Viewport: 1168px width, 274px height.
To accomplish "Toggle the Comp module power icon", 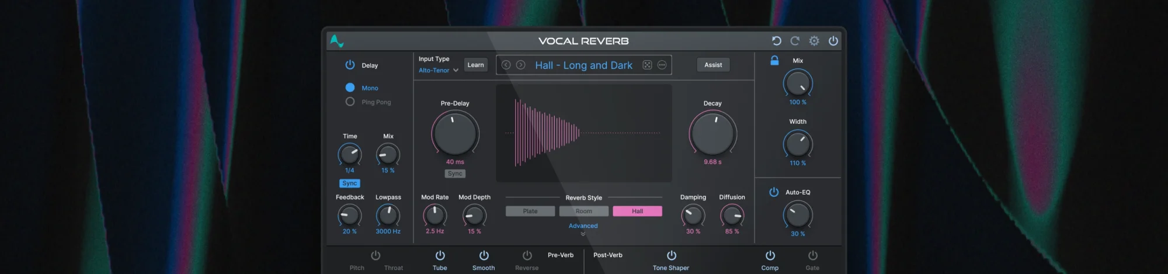I will click(770, 255).
